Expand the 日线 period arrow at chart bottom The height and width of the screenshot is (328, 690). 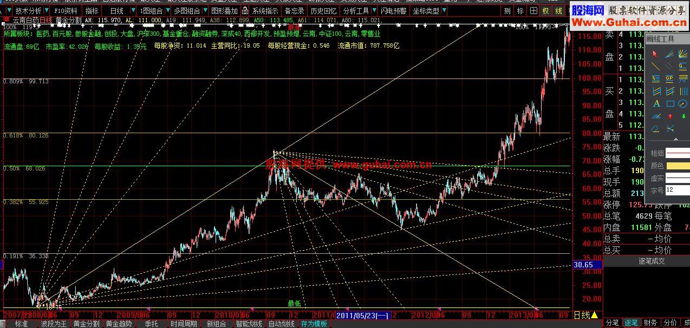pyautogui.click(x=595, y=315)
